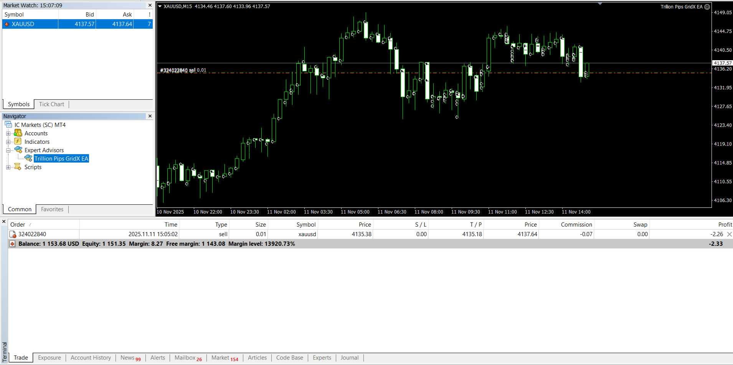This screenshot has height=365, width=733.
Task: Click the sell order line label on chart
Action: click(x=183, y=70)
